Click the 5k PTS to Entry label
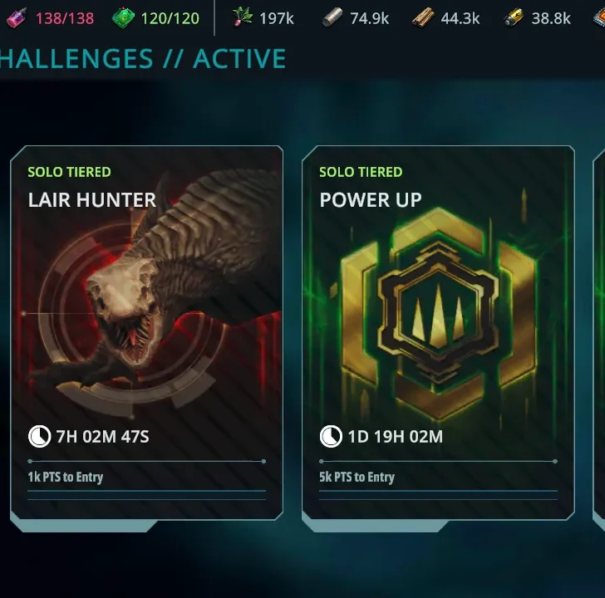The height and width of the screenshot is (598, 605). pyautogui.click(x=357, y=477)
